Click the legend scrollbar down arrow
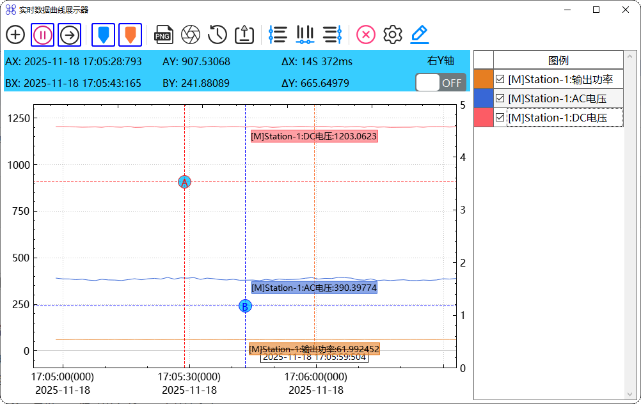Screen dimensions: 641x404 click(x=629, y=394)
